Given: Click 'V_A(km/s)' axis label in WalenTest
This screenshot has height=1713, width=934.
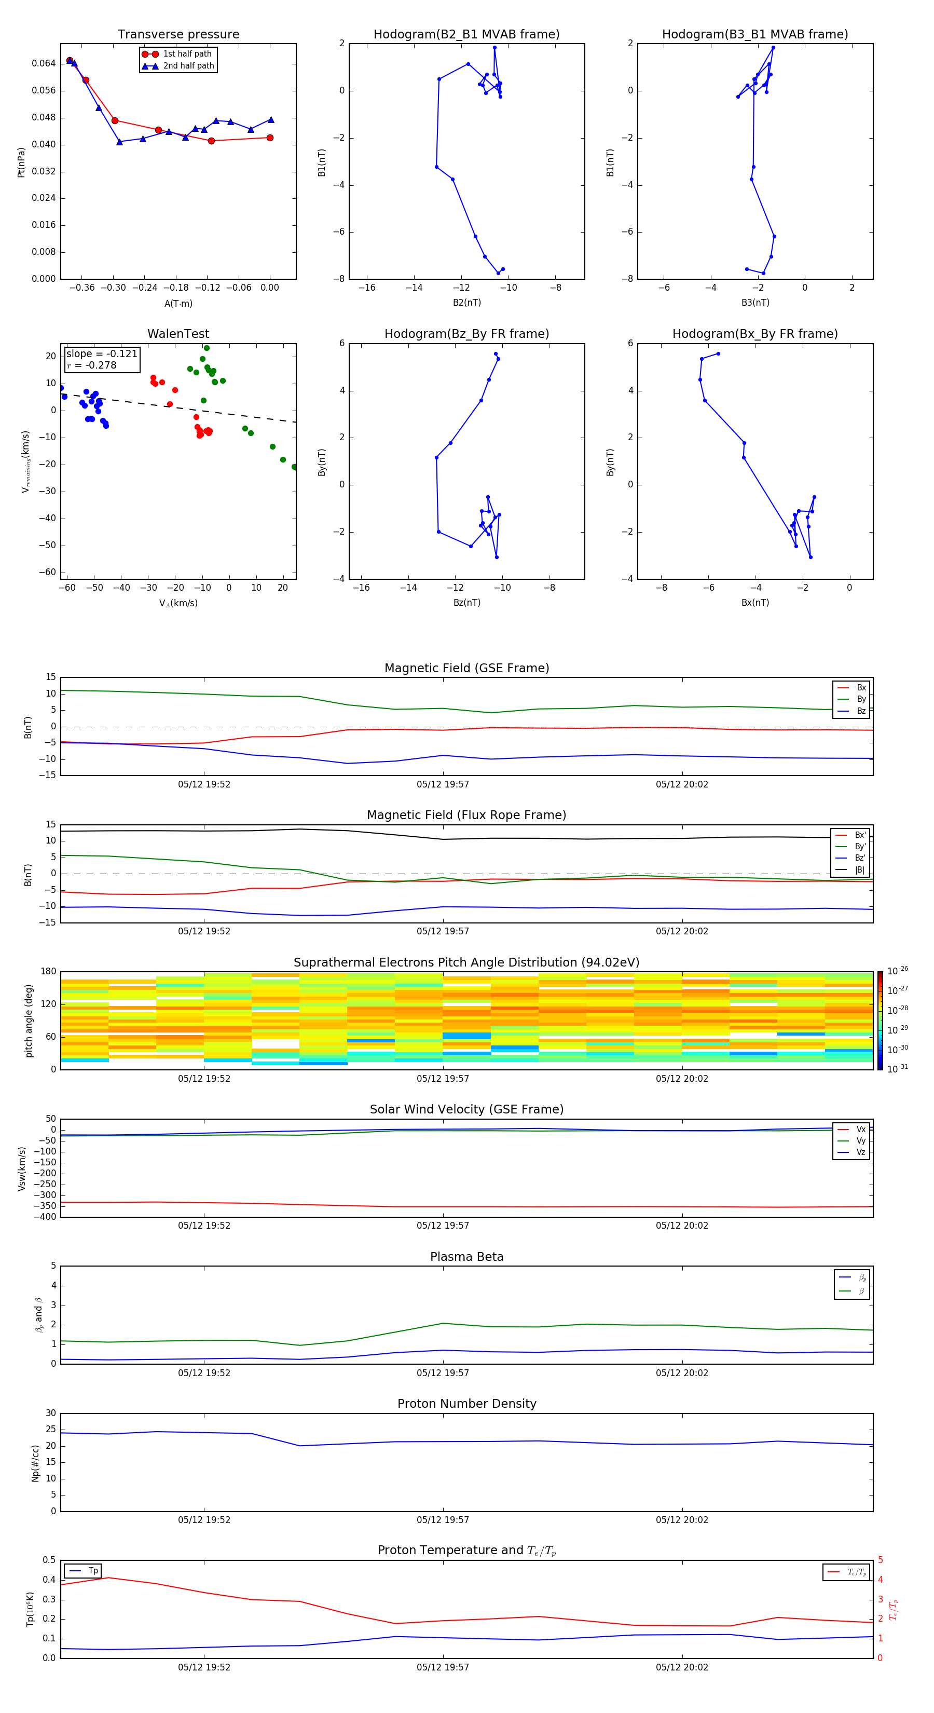Looking at the screenshot, I should (x=178, y=603).
